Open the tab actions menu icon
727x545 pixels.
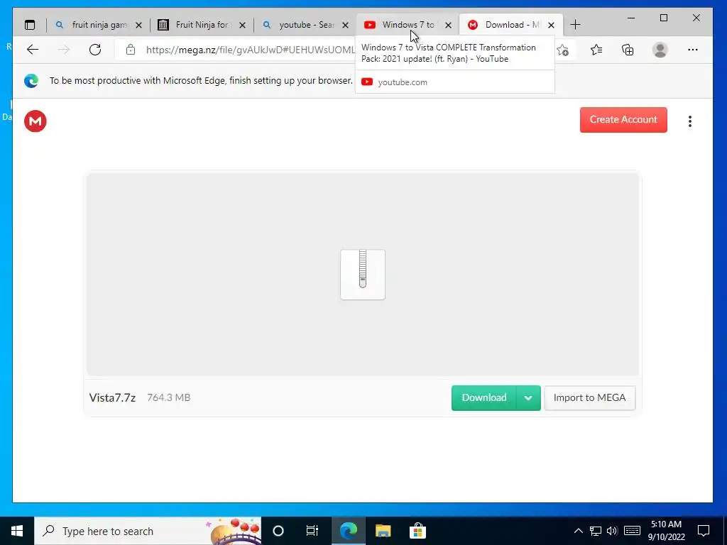[30, 25]
